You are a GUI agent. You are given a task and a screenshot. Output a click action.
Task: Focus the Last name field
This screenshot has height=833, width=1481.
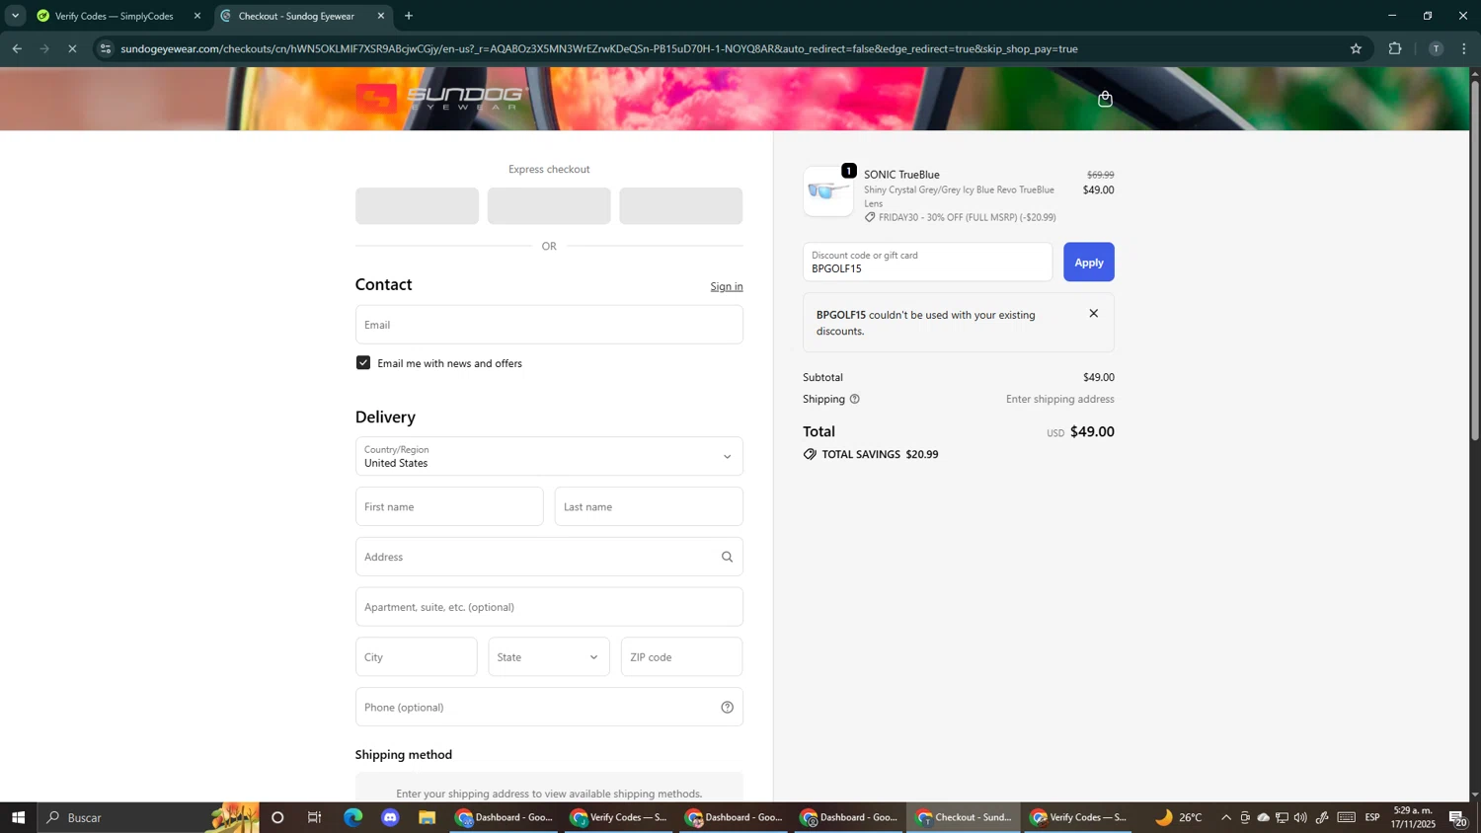649,506
